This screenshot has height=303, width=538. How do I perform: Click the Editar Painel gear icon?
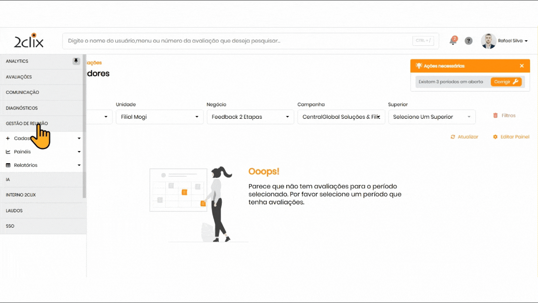[x=496, y=137]
